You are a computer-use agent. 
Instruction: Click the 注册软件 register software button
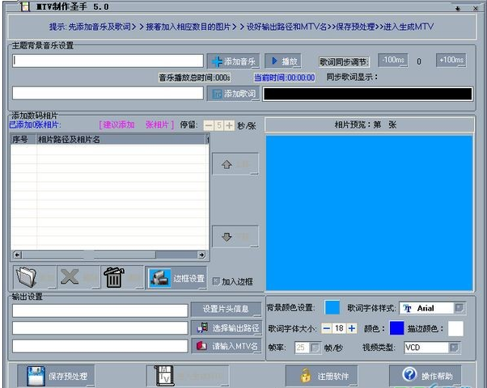coord(321,376)
